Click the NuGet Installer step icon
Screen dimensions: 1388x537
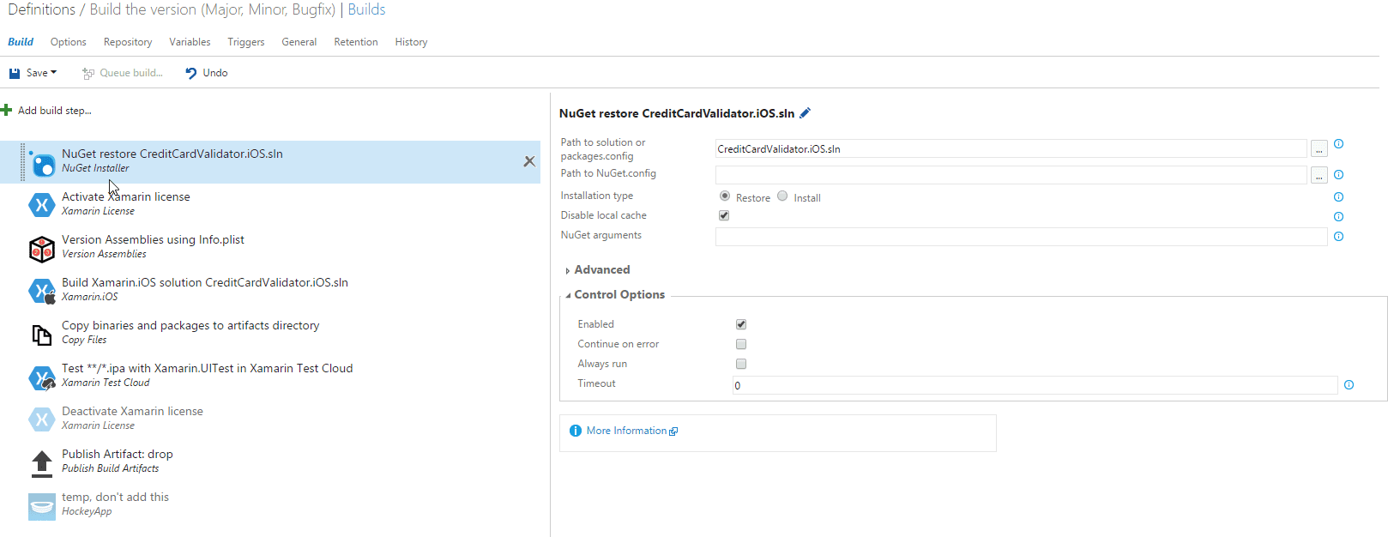click(42, 163)
